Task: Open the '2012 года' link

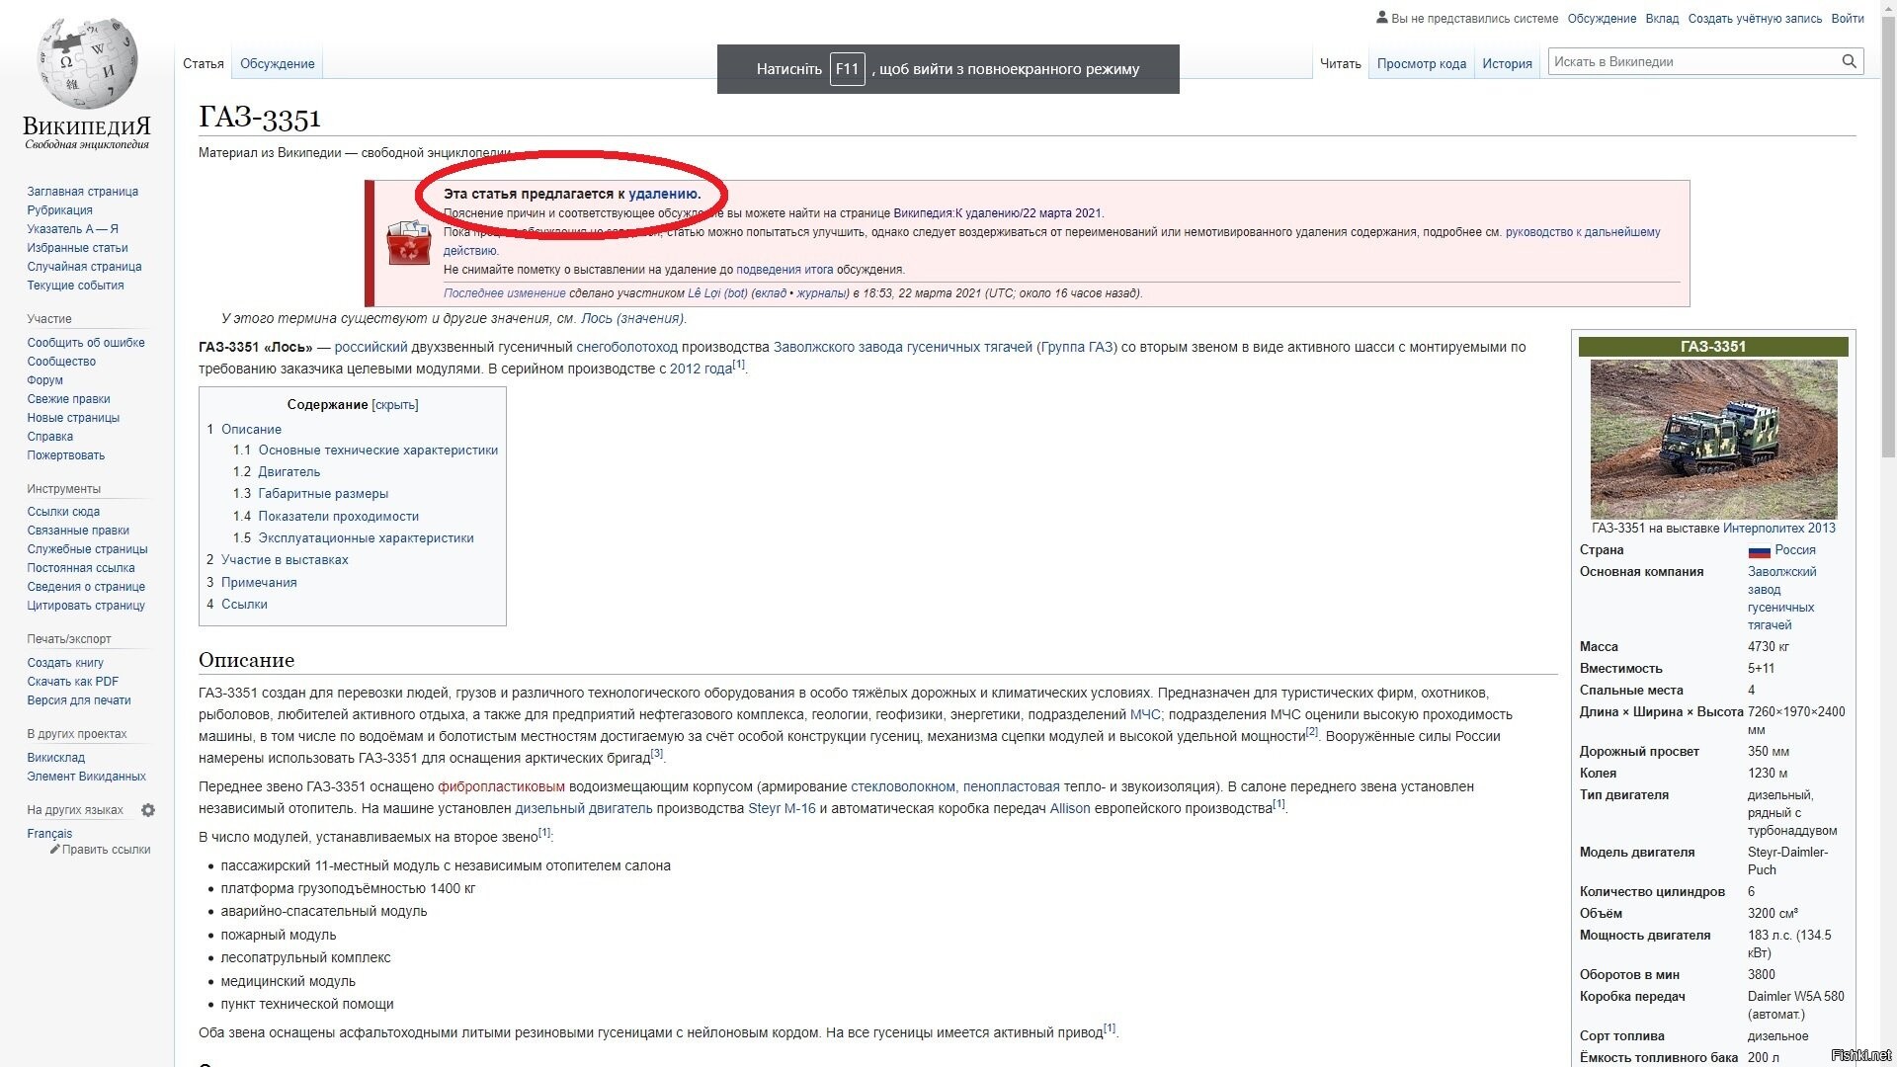Action: (x=701, y=369)
